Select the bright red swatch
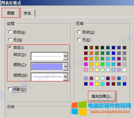The width and height of the screenshot is (134, 118). click(x=86, y=59)
